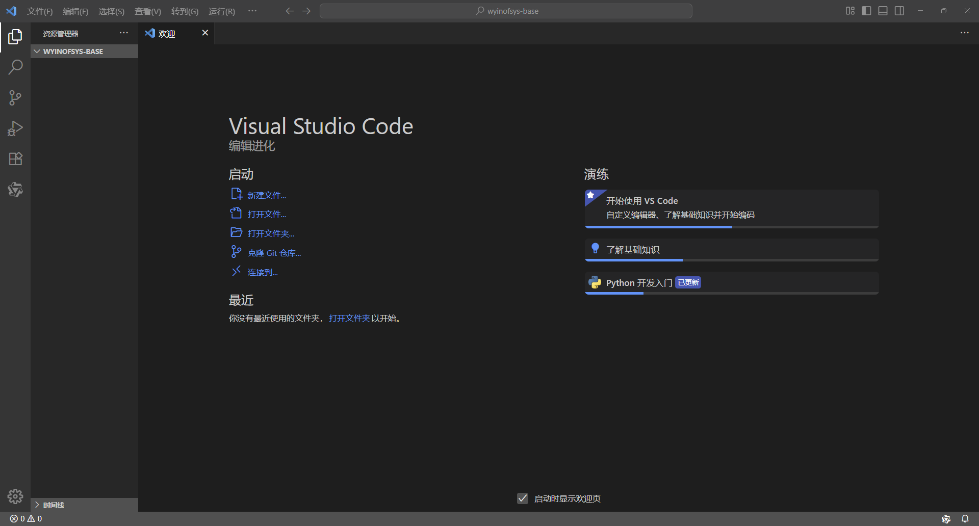The image size is (979, 526).
Task: Open the notifications bell in status bar
Action: [x=965, y=519]
